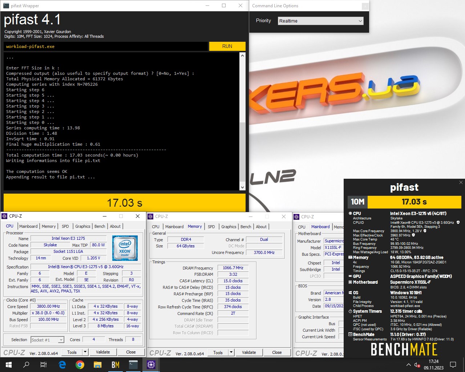Click pifast Wrapper title bar icon
This screenshot has width=465, height=372.
(x=6, y=5)
